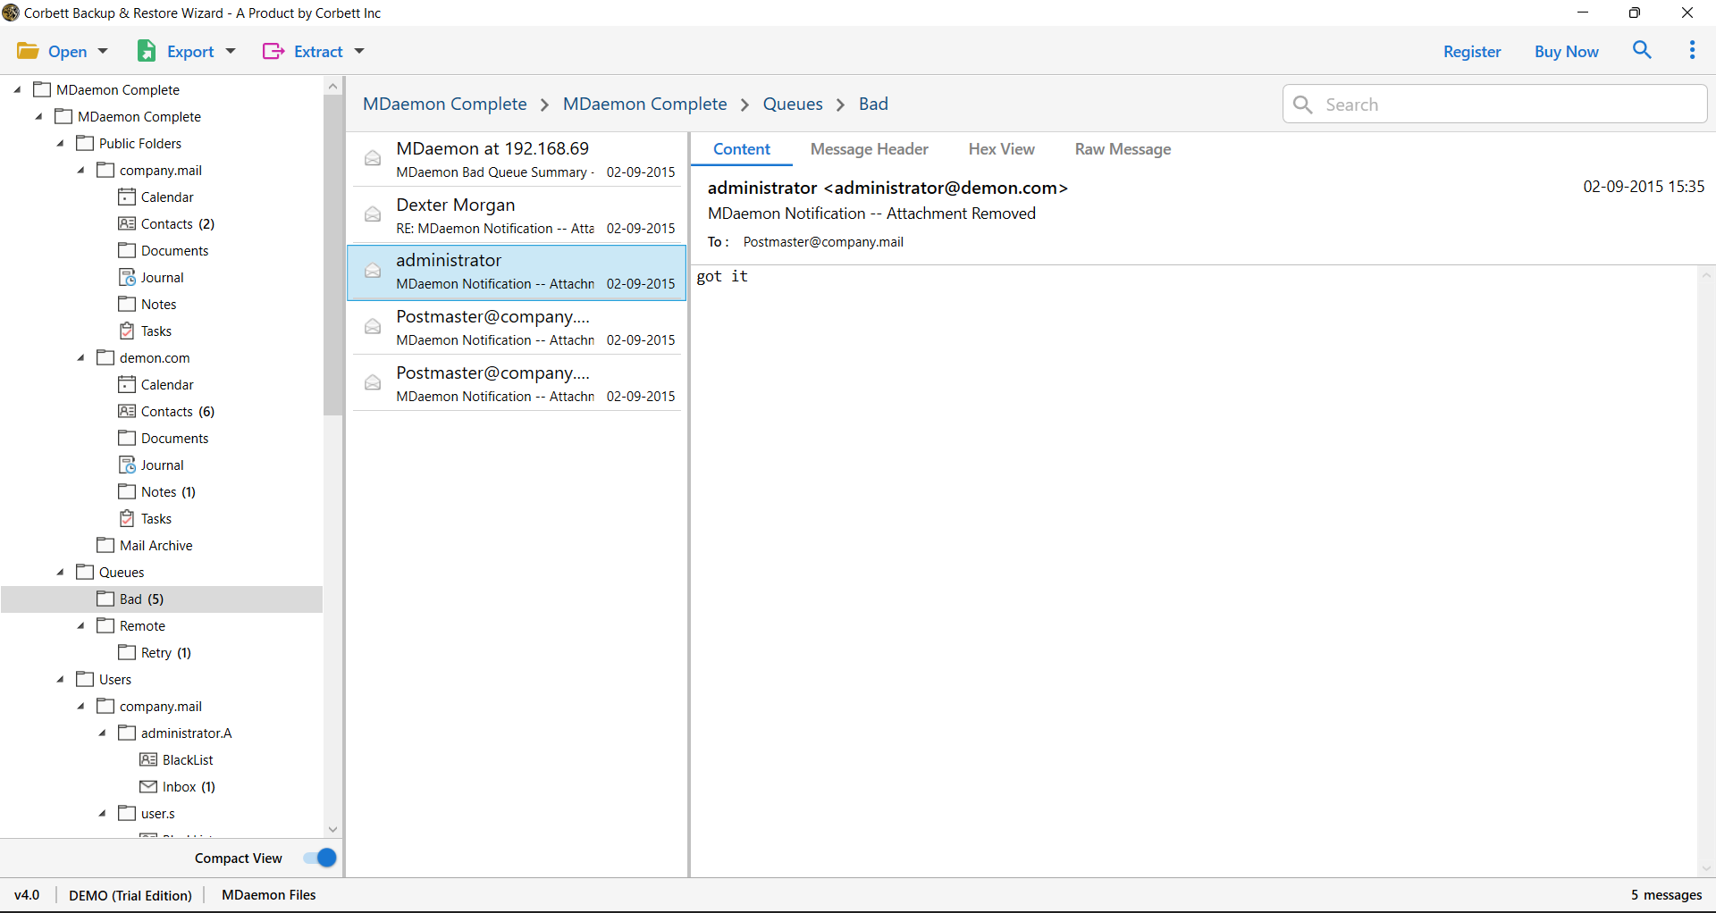The width and height of the screenshot is (1716, 913).
Task: Click the Extract icon in toolbar
Action: tap(273, 51)
